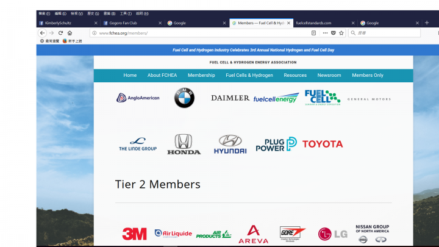This screenshot has height=247, width=439.
Task: Open About FCHEA nav item
Action: (x=162, y=76)
